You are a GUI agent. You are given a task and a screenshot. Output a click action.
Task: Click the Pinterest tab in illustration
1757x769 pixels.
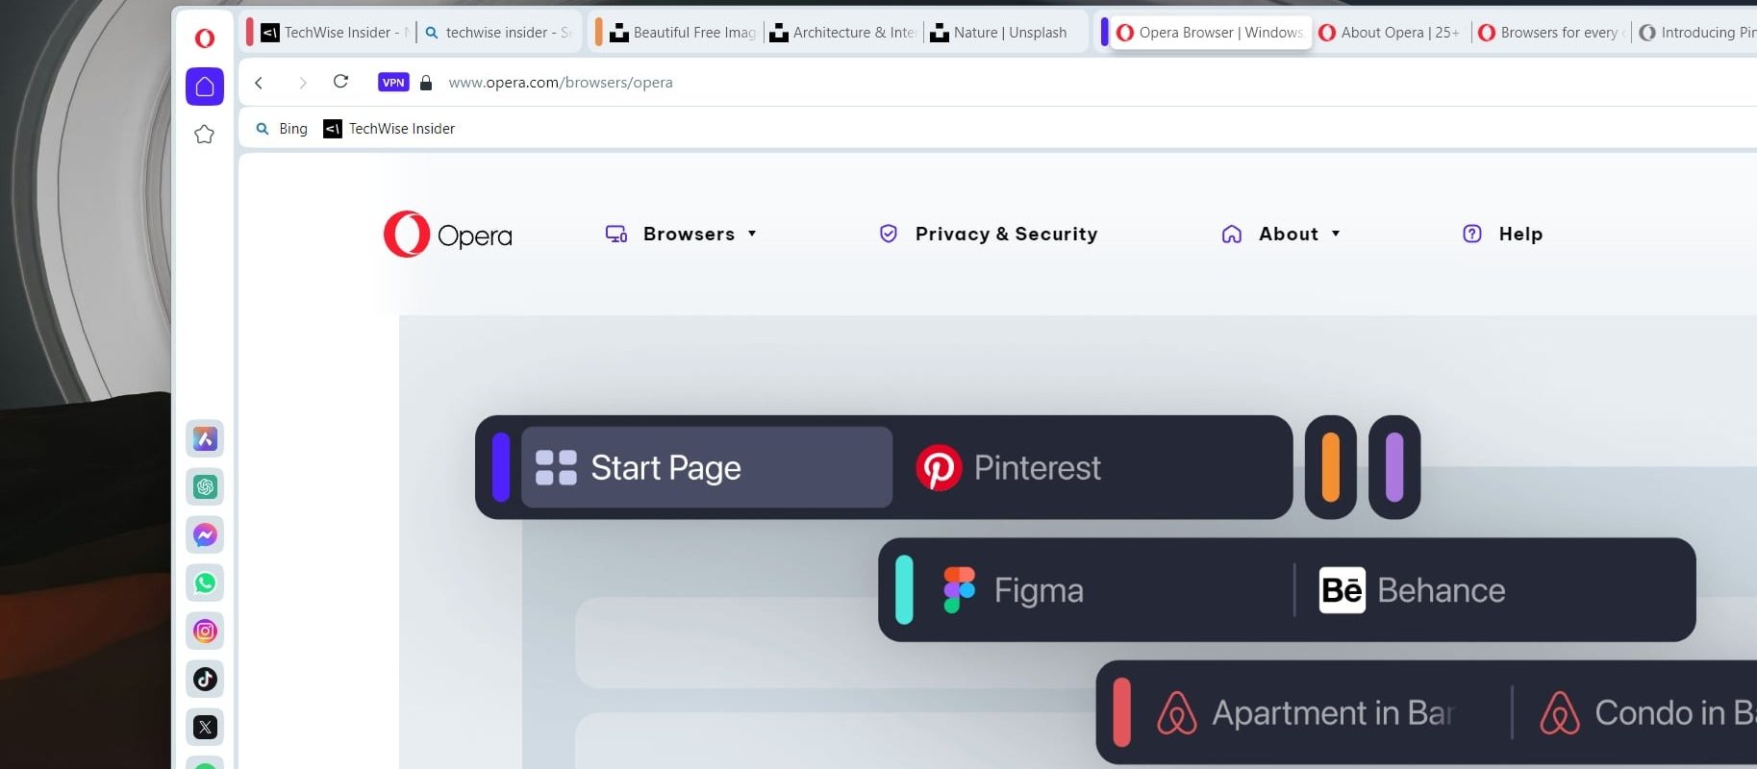1009,467
